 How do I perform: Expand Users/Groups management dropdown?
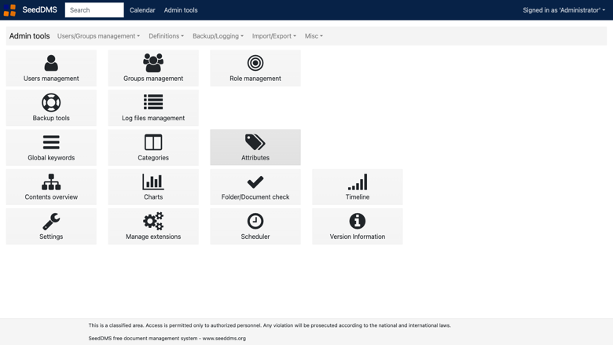(x=98, y=36)
